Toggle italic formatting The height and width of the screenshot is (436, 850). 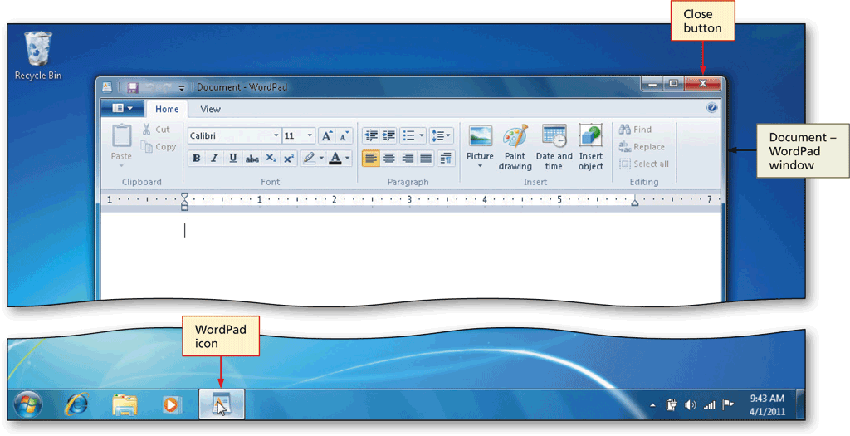tap(215, 158)
